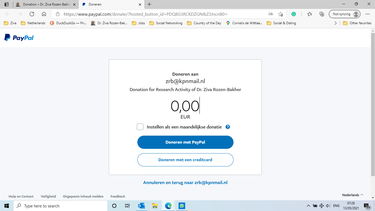Open Cornelis de Wittlaa maps bookmark
Viewport: 375px width, 211px height.
point(244,23)
